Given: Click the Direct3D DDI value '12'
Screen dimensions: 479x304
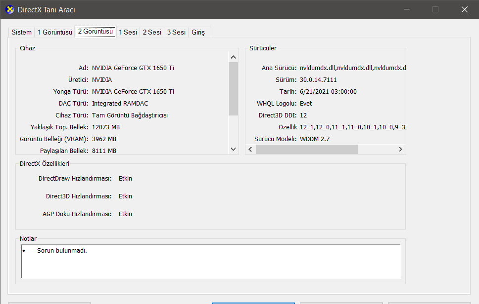Looking at the screenshot, I should point(303,115).
